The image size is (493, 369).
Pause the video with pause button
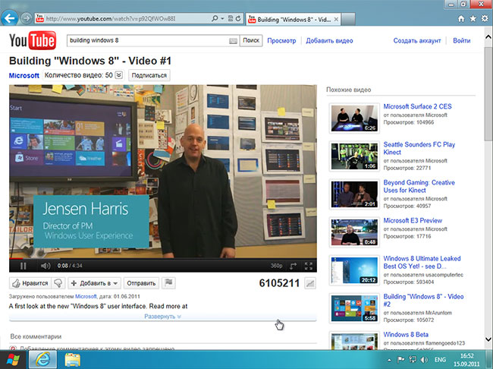[23, 266]
